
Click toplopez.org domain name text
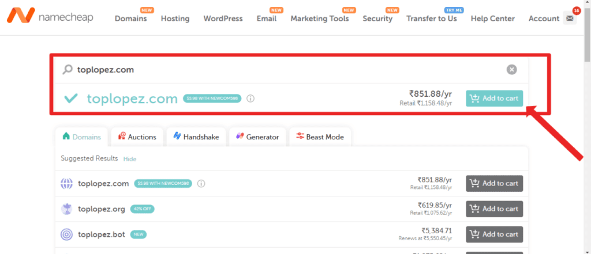click(x=102, y=209)
